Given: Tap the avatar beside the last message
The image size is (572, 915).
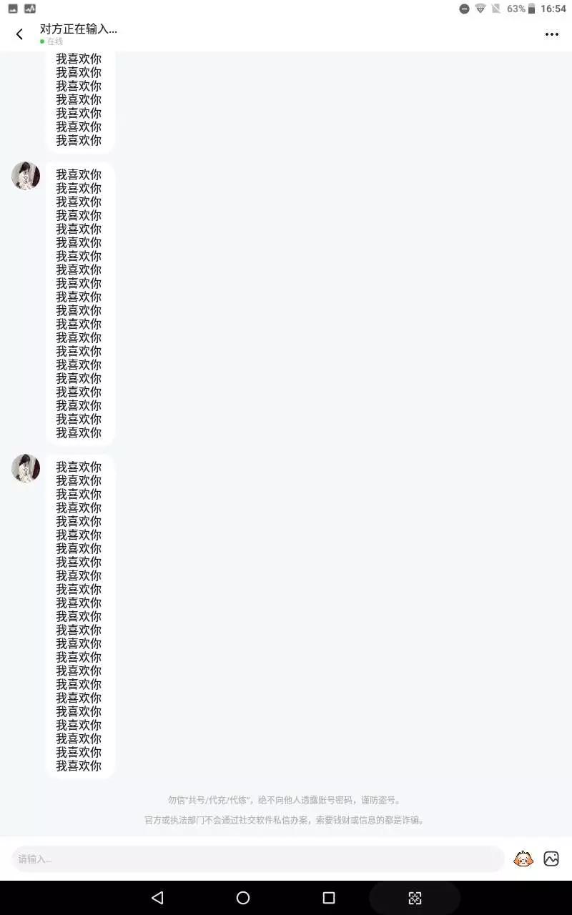Looking at the screenshot, I should [x=26, y=468].
